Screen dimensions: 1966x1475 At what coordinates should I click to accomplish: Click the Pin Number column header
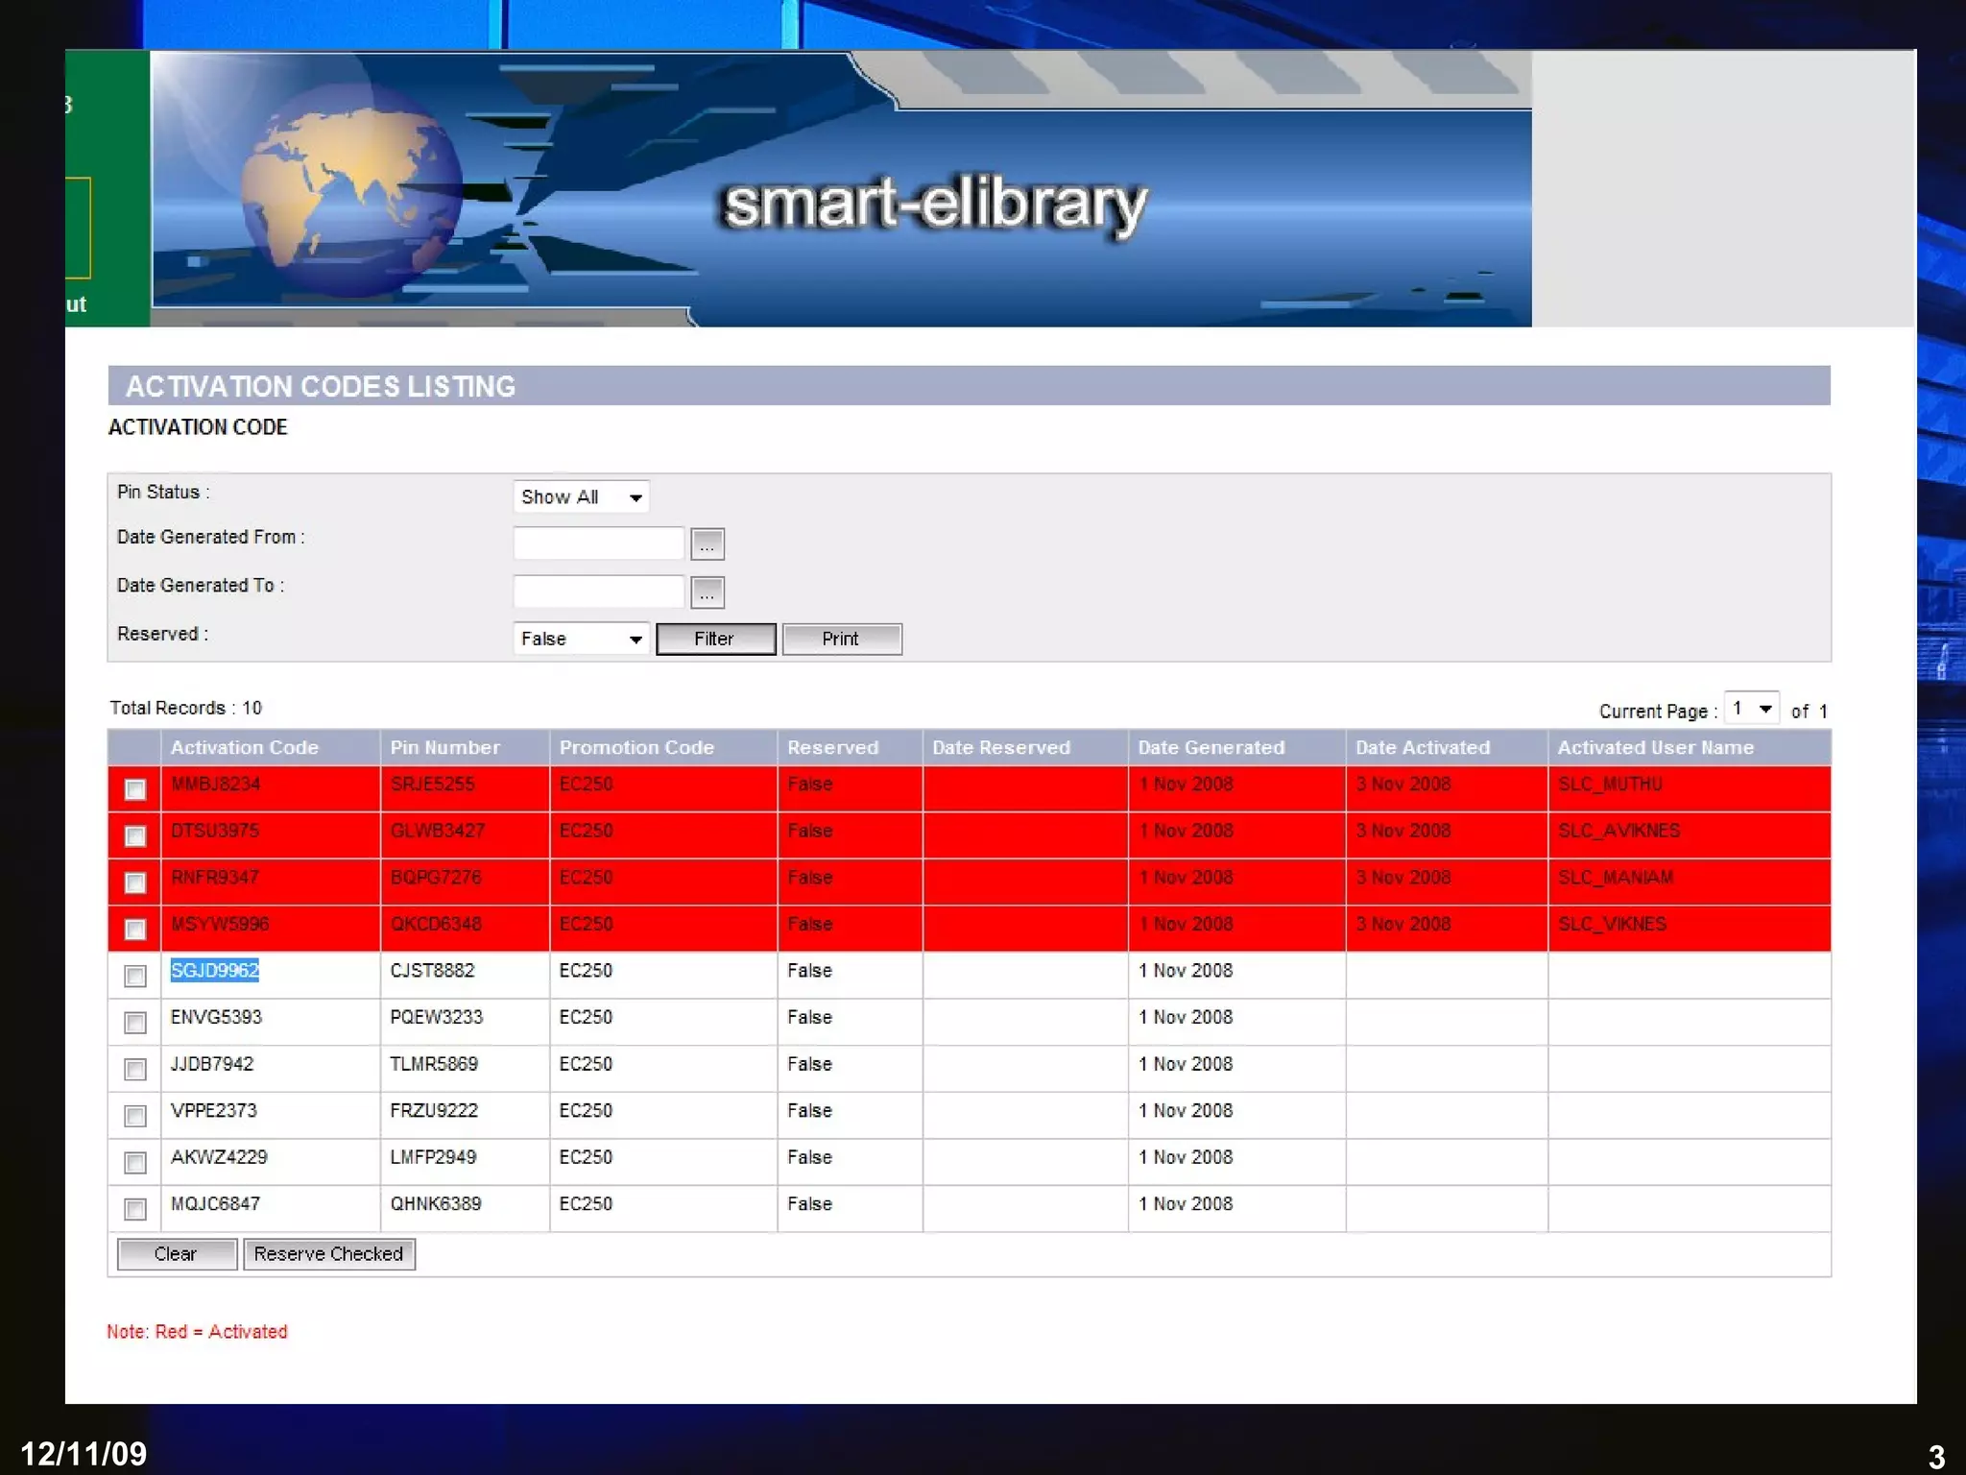click(x=444, y=747)
